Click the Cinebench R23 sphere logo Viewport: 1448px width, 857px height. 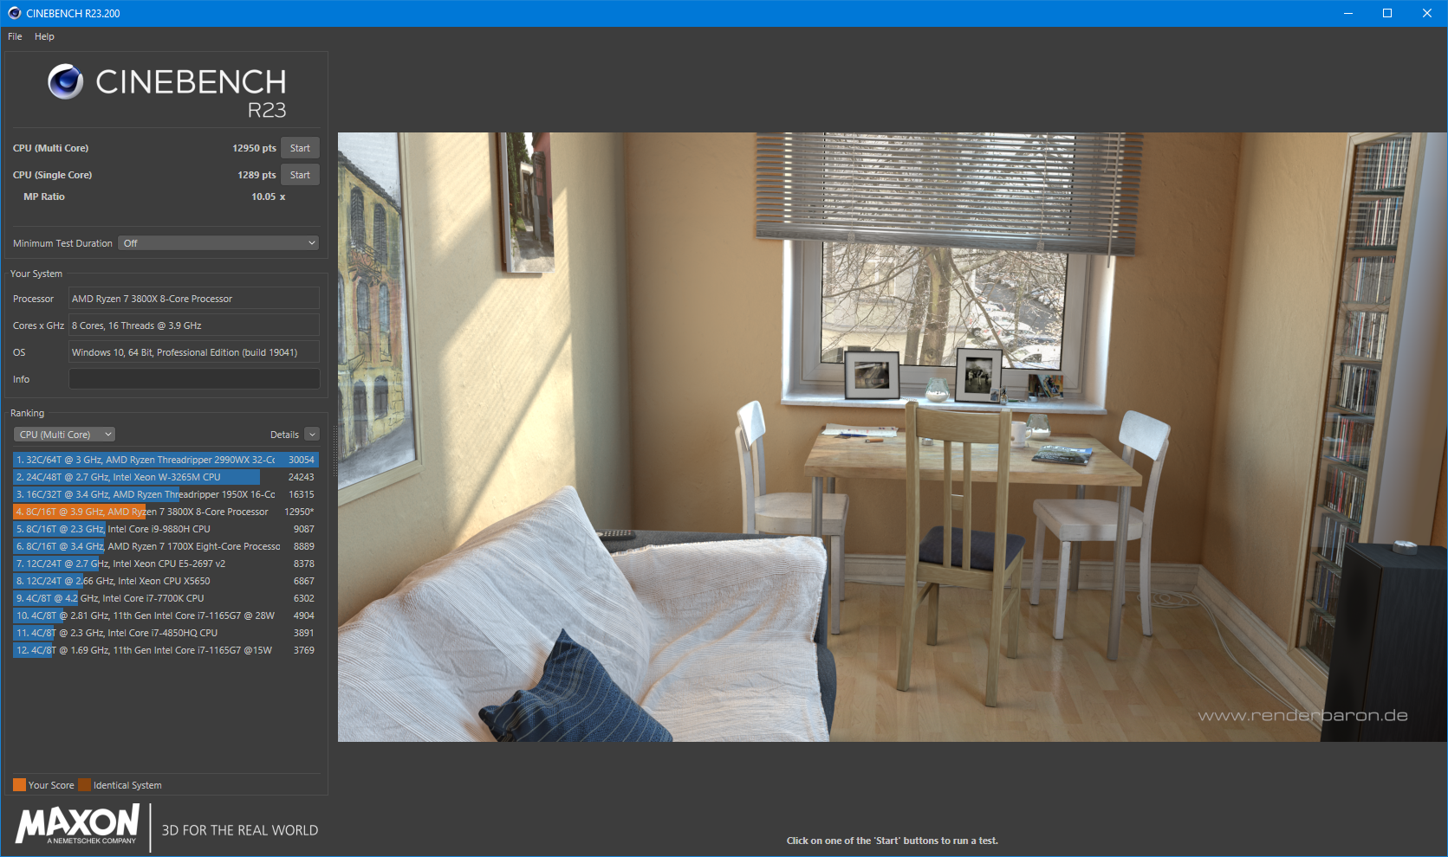[x=66, y=82]
